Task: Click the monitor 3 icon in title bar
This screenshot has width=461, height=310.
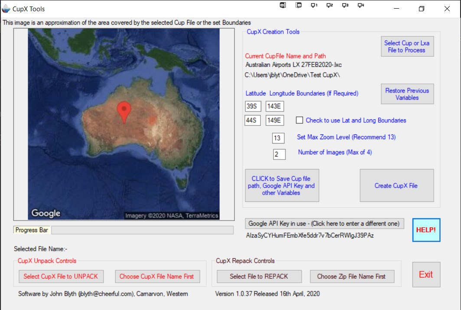Action: coord(345,5)
